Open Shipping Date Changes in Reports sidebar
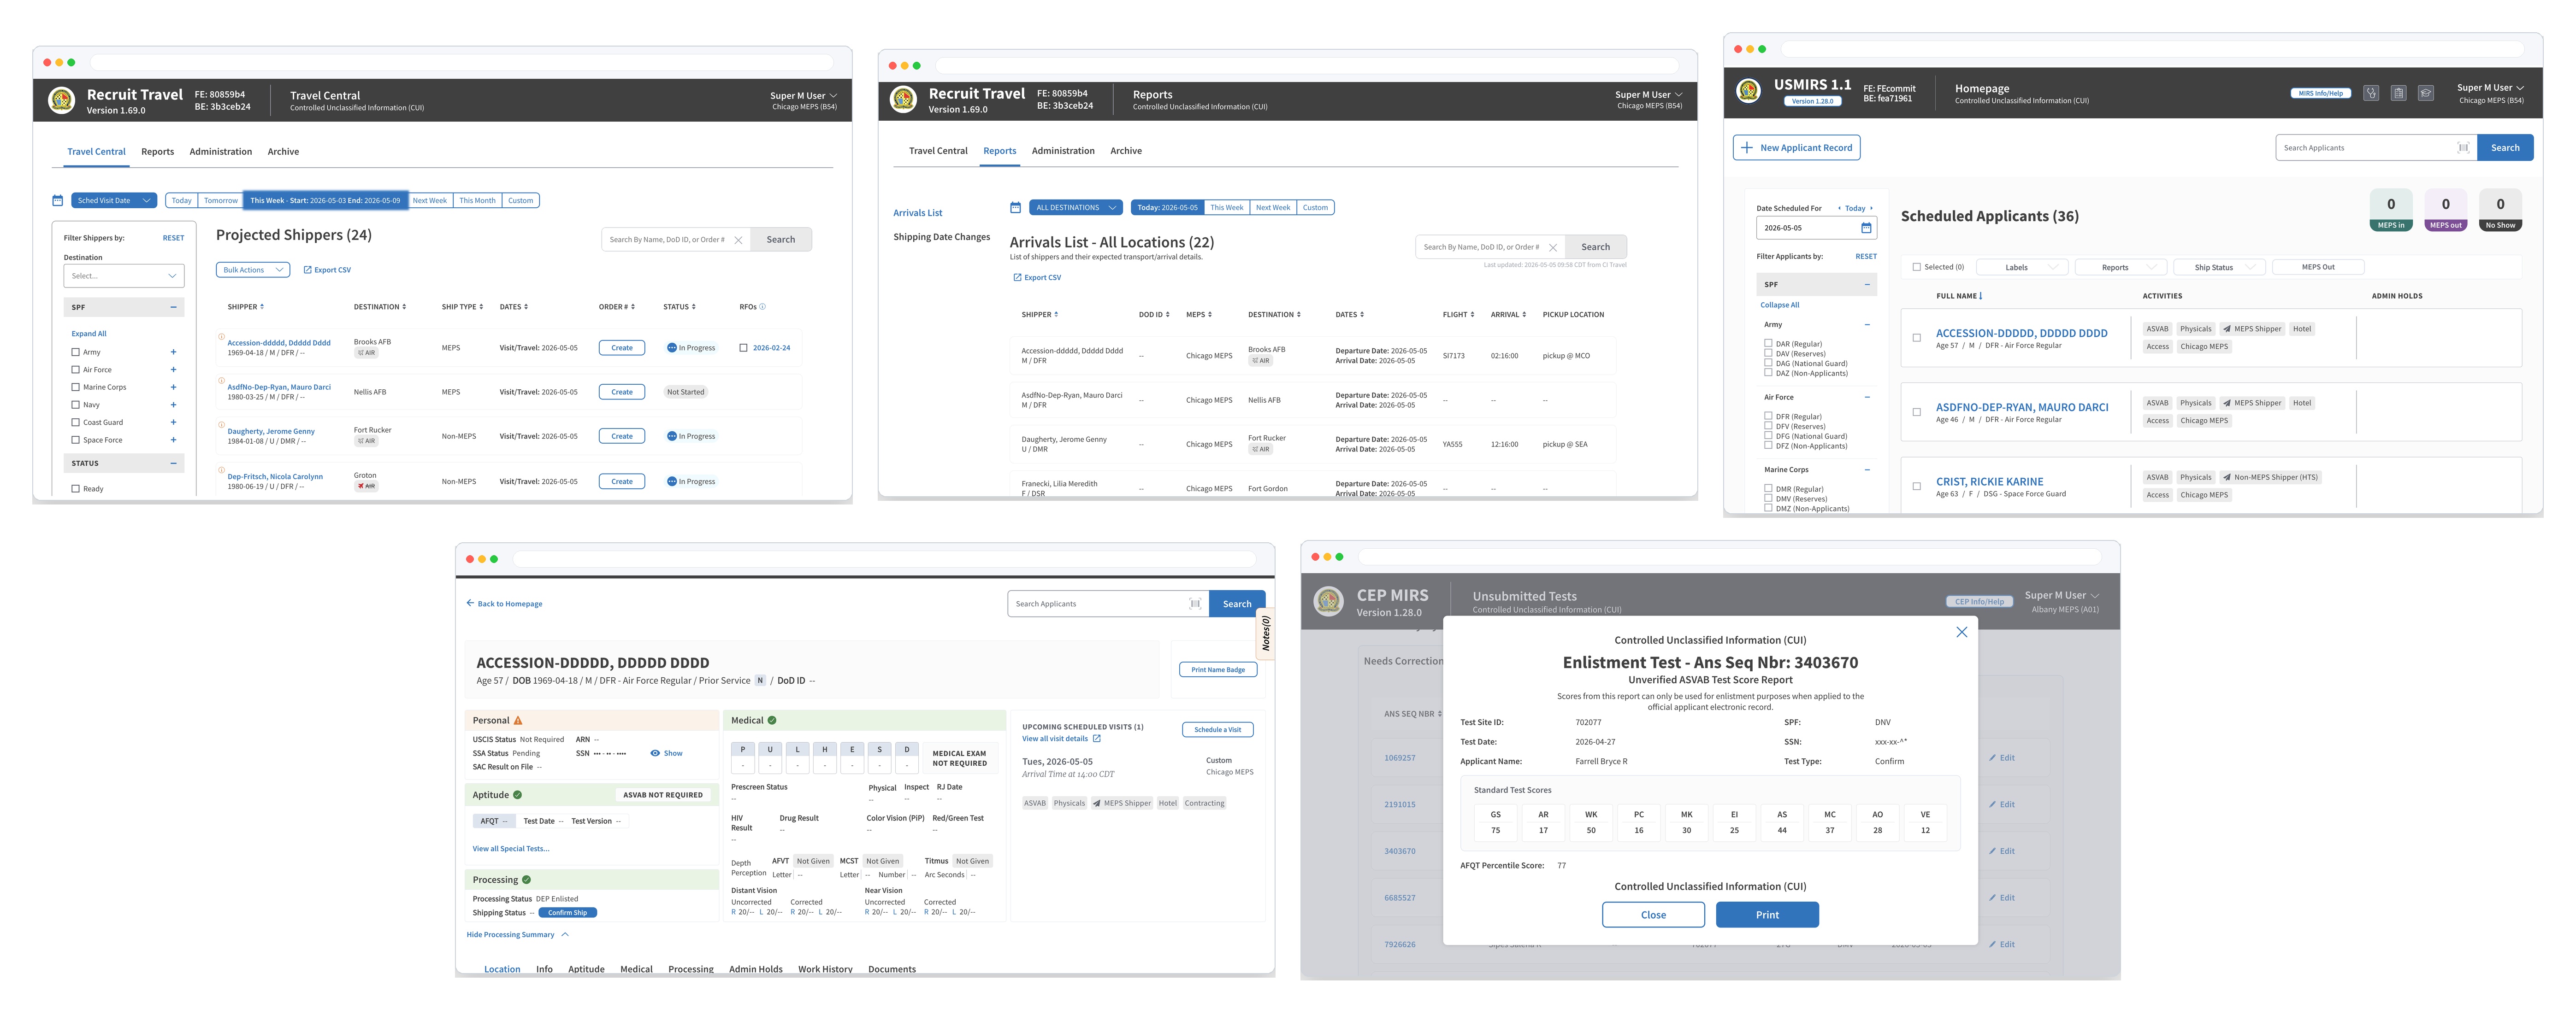The width and height of the screenshot is (2576, 1009). point(941,237)
